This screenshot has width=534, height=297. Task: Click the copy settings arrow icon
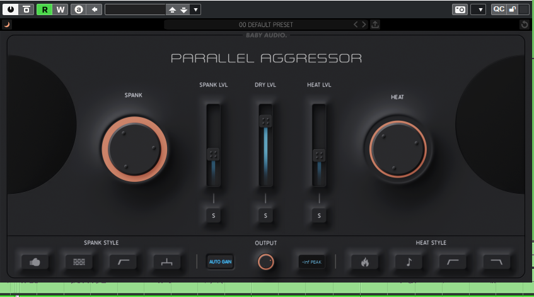tap(95, 9)
